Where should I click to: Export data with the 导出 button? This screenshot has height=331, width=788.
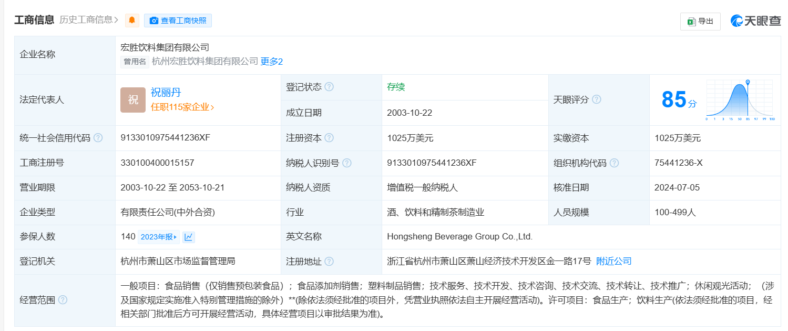point(700,22)
